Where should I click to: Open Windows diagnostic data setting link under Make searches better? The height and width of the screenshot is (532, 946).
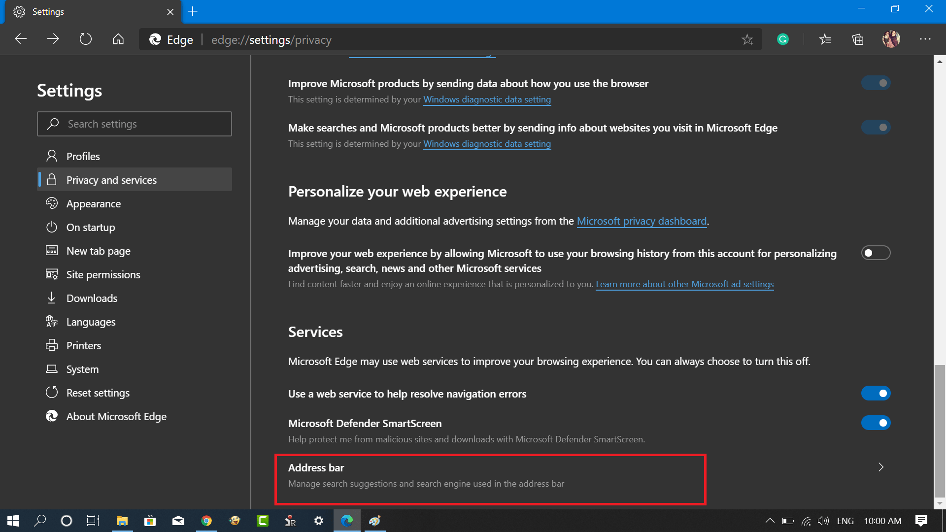point(487,144)
